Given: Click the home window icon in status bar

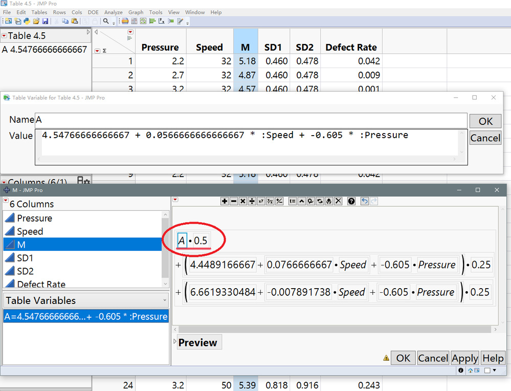Looking at the screenshot, I should pyautogui.click(x=470, y=370).
